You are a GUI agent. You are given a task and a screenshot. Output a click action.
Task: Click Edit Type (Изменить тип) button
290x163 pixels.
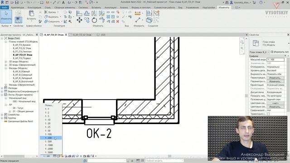(280, 52)
